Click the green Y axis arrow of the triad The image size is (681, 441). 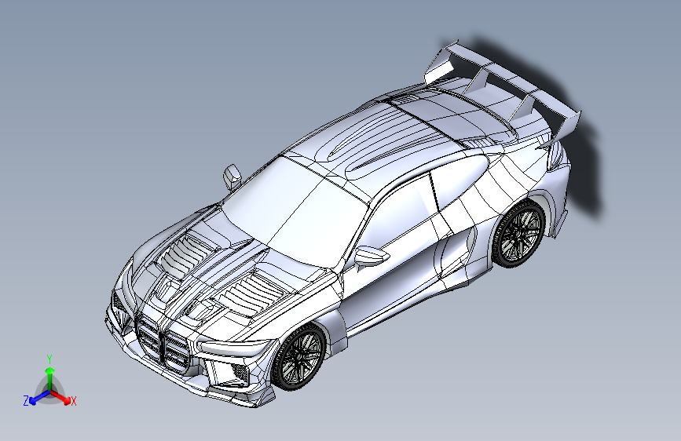pyautogui.click(x=50, y=379)
